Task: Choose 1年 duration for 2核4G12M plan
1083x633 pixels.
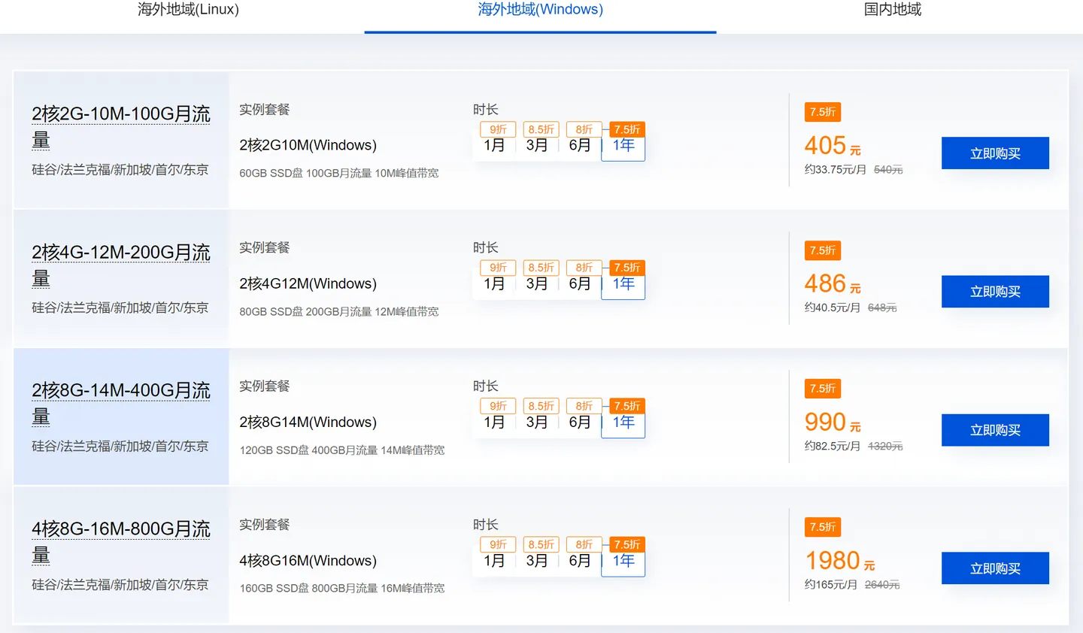Action: pyautogui.click(x=623, y=283)
